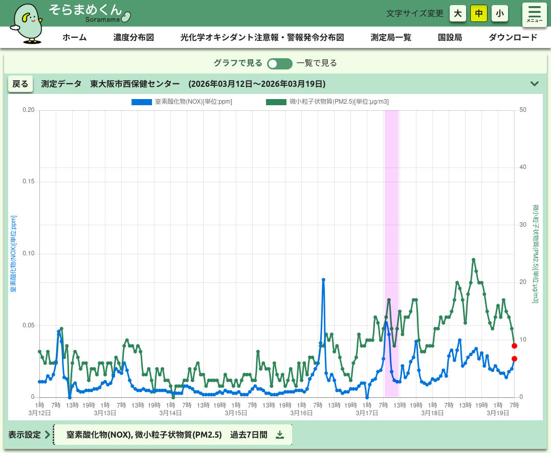Set font size to large (大)
Viewport: 551px width, 453px height.
[457, 14]
